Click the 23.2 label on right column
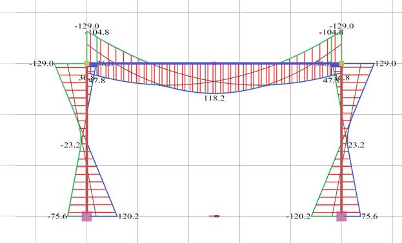This screenshot has height=243, width=402. point(356,145)
